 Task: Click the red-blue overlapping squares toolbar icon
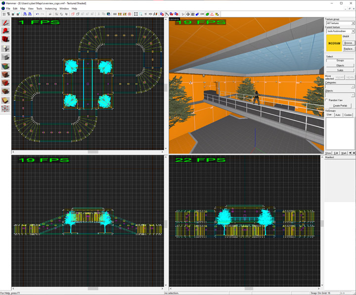coord(162,14)
